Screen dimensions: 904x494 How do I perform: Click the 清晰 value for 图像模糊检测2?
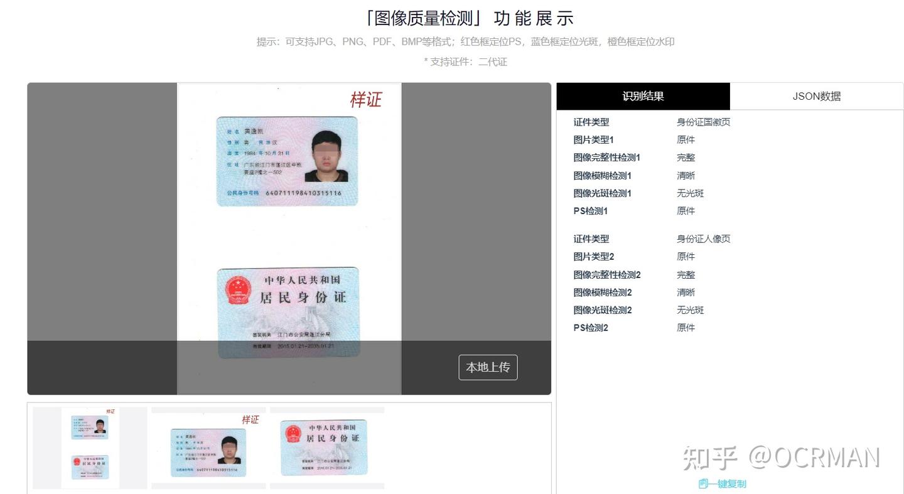(686, 293)
